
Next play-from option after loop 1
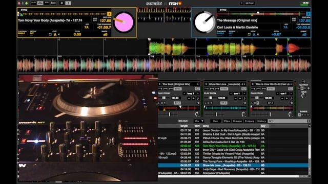click(x=198, y=94)
